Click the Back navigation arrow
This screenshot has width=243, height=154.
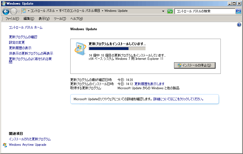[x=6, y=11]
